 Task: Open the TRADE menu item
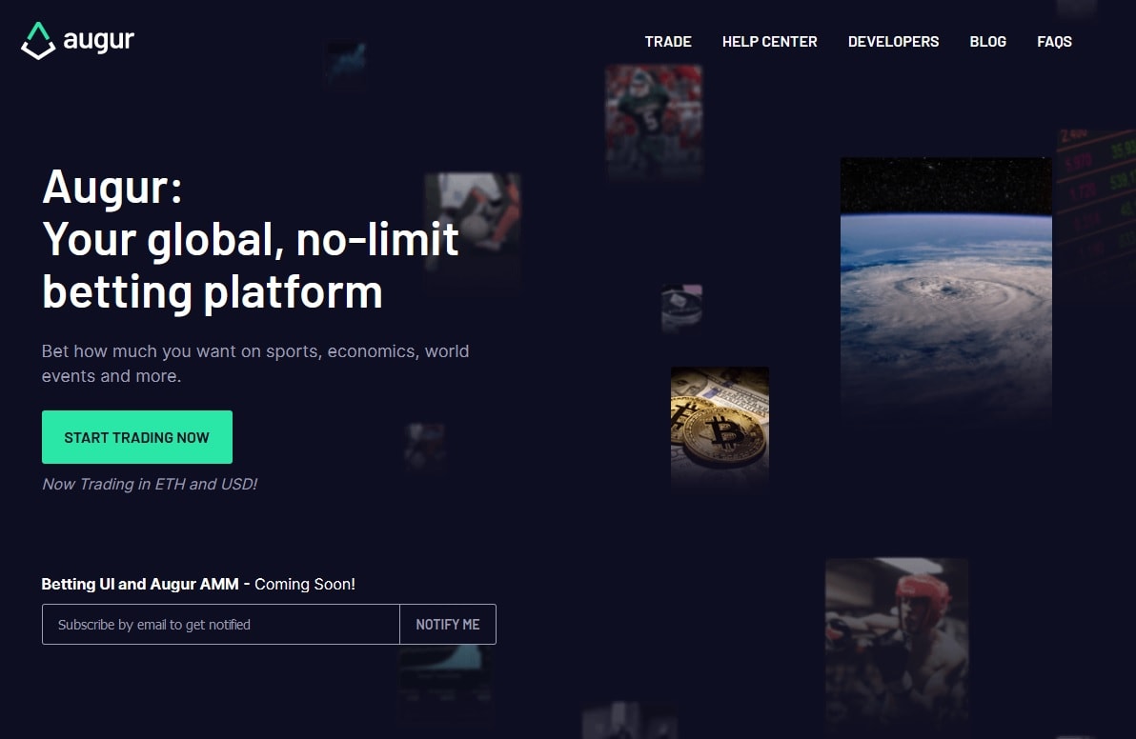tap(668, 42)
